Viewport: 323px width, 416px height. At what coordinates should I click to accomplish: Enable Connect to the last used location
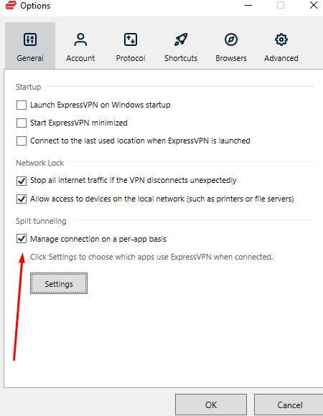pyautogui.click(x=22, y=141)
